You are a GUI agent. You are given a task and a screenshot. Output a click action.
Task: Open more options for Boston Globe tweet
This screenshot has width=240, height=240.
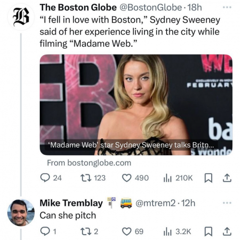coord(228,7)
